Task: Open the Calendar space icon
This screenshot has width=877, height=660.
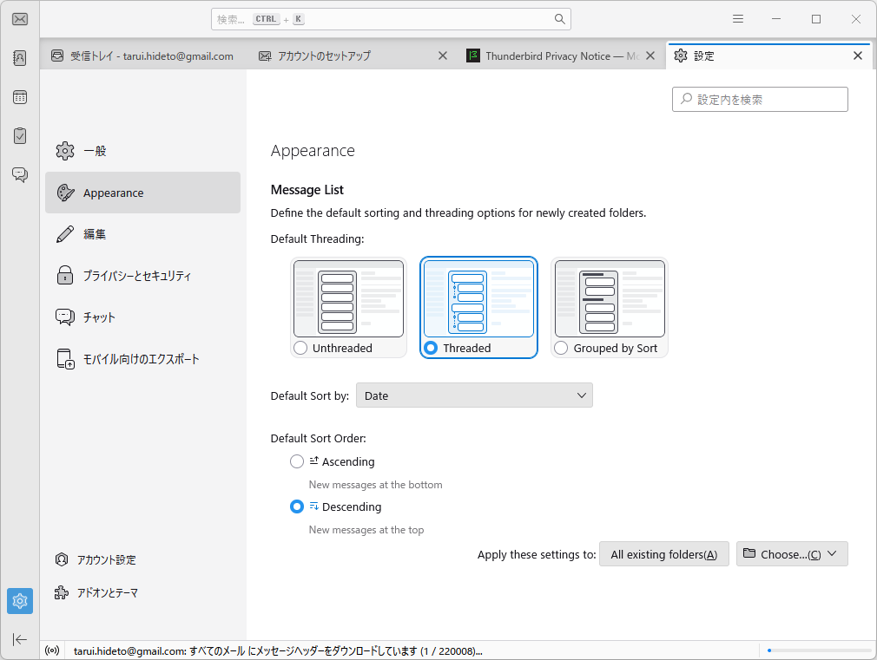Action: tap(20, 97)
